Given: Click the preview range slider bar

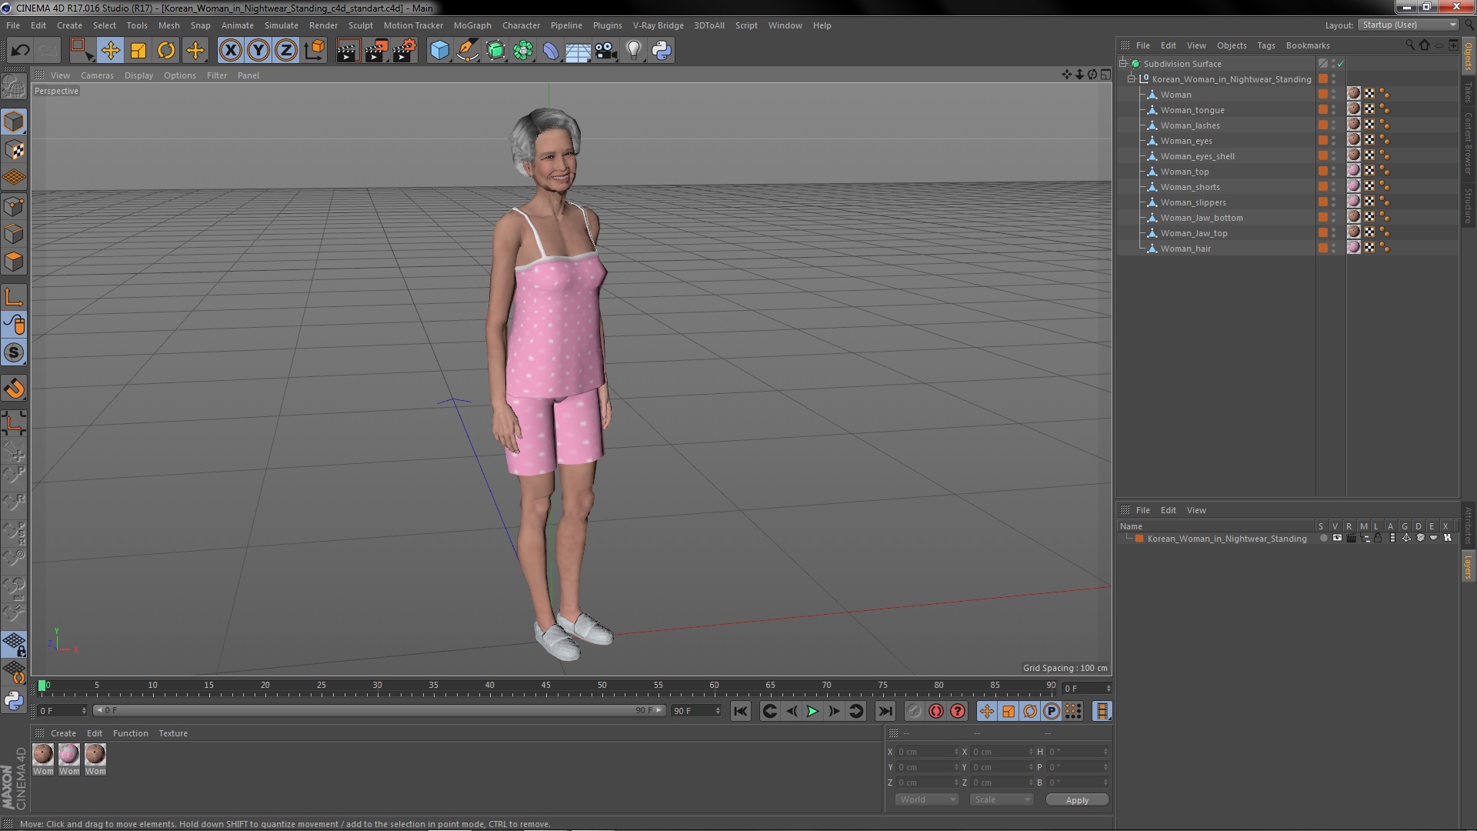Looking at the screenshot, I should coord(379,710).
